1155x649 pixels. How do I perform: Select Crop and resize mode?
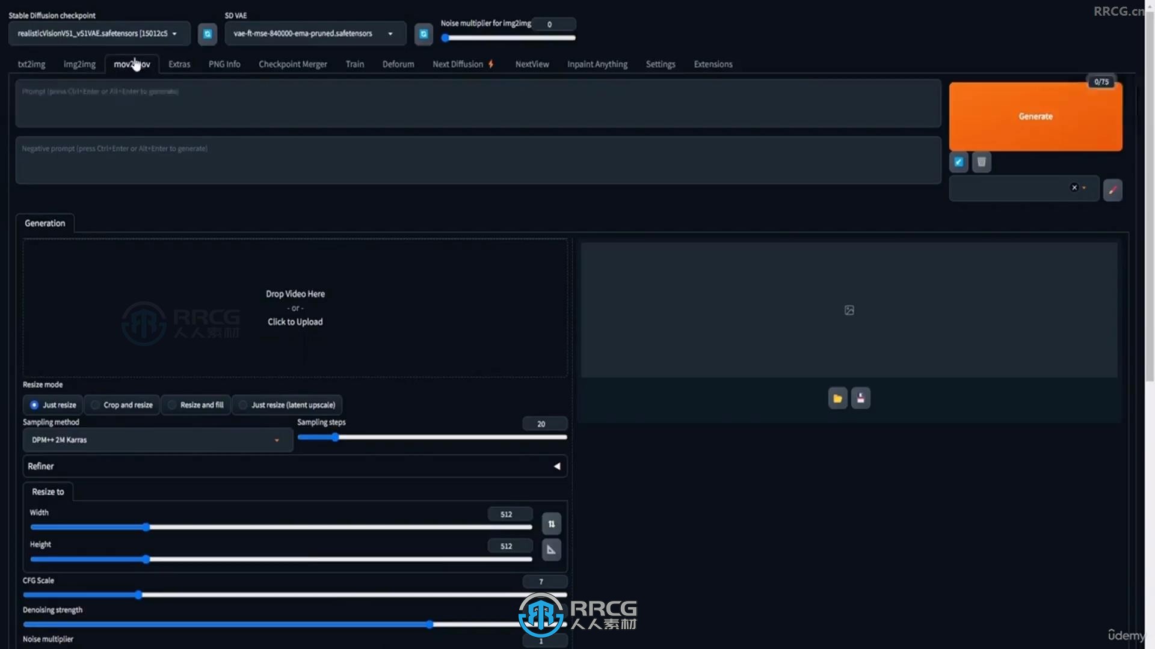pyautogui.click(x=122, y=405)
